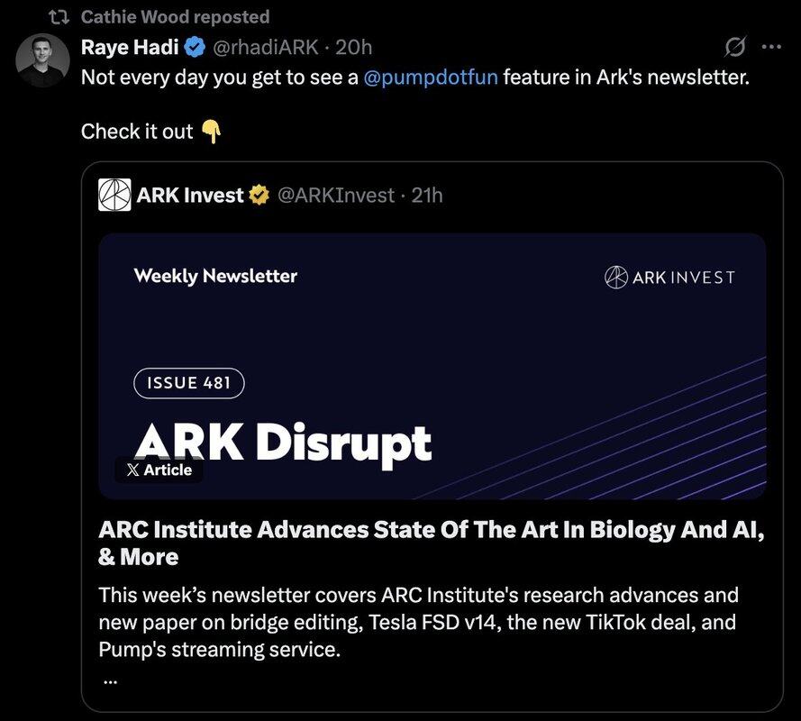Image resolution: width=801 pixels, height=721 pixels.
Task: Open the three-dot More options menu
Action: click(772, 47)
